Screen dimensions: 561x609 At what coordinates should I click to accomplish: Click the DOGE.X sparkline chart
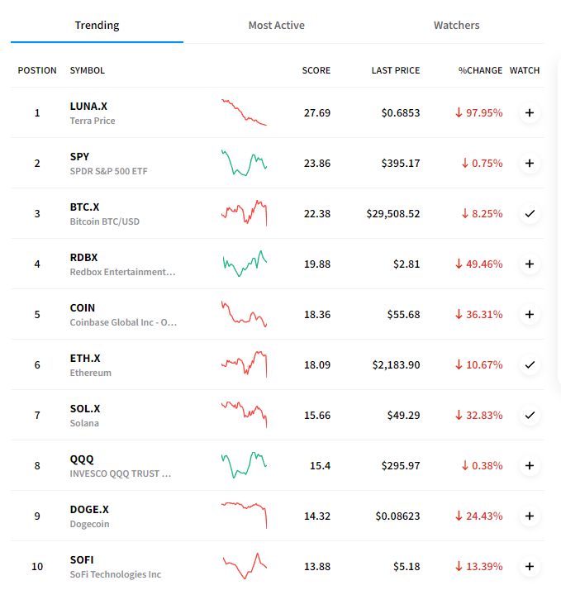(x=245, y=516)
